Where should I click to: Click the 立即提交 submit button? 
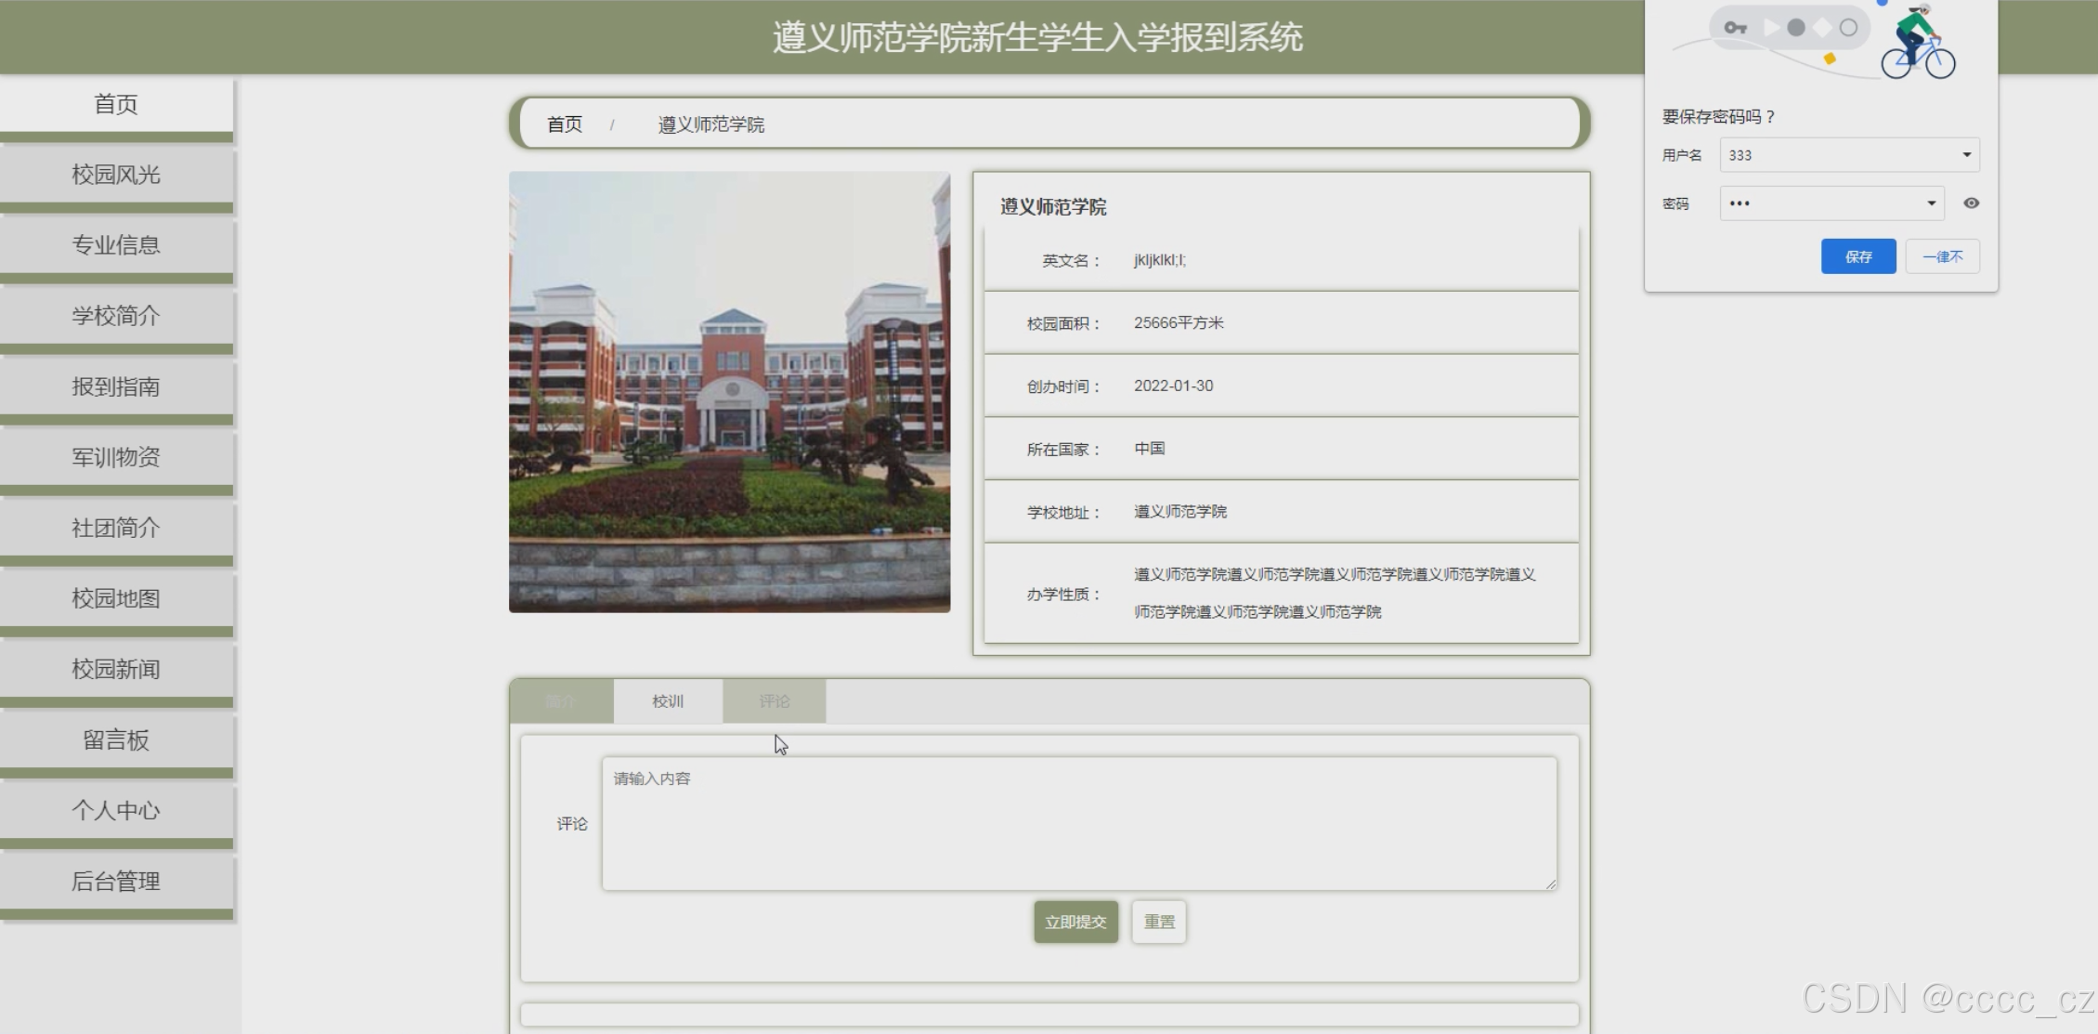[1075, 922]
